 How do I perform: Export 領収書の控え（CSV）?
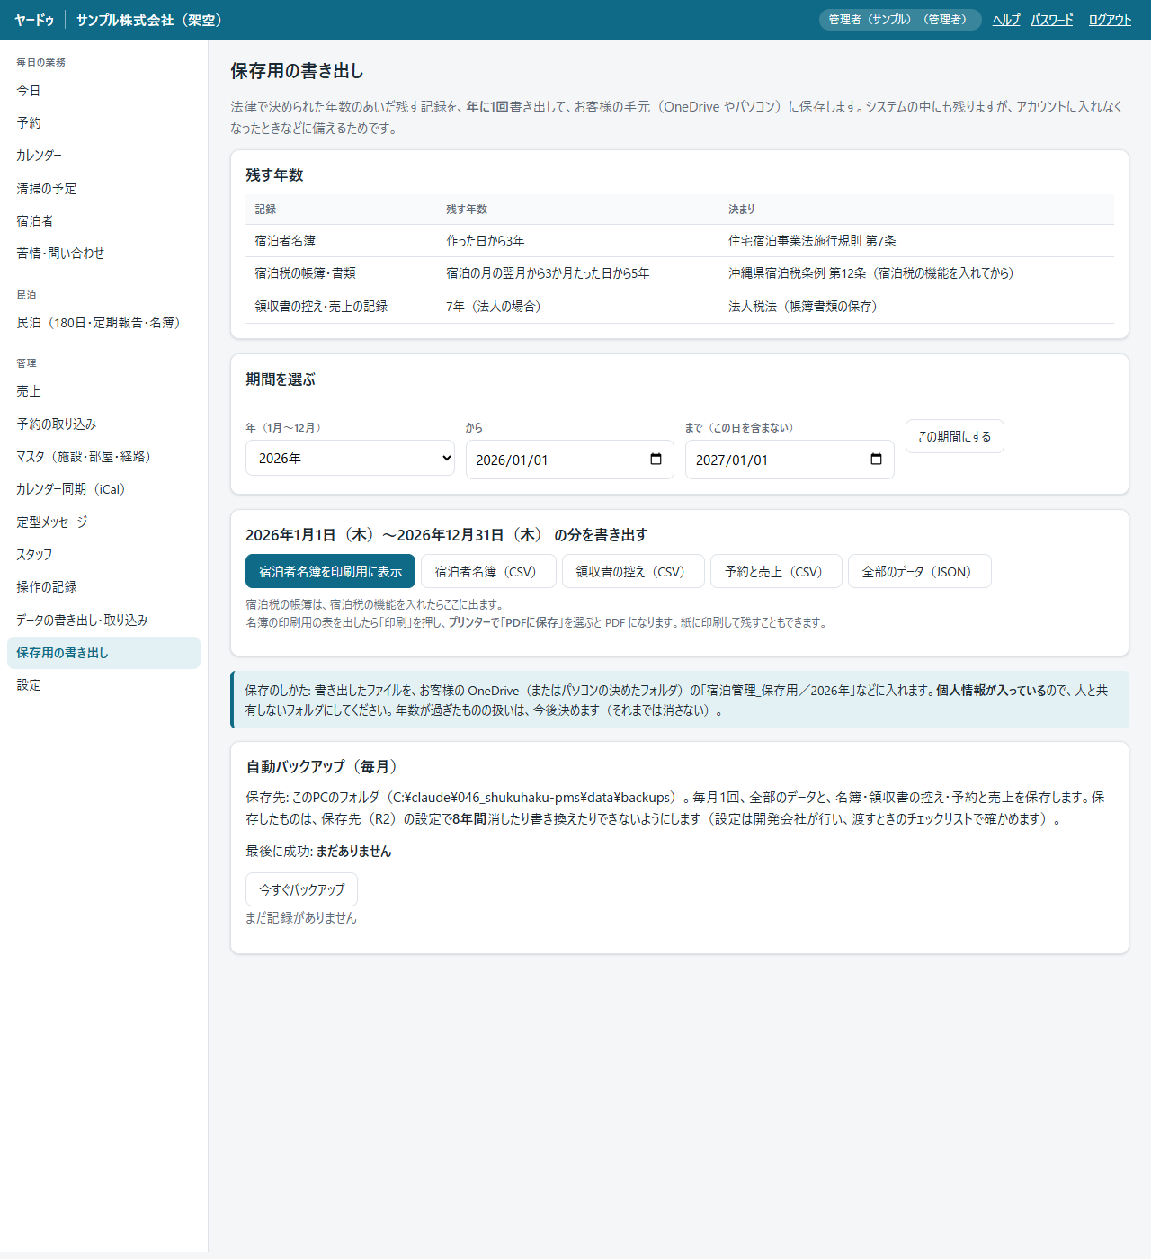(x=633, y=571)
